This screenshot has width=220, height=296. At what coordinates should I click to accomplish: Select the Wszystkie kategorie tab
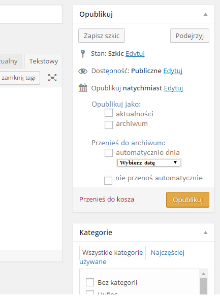[113, 252]
